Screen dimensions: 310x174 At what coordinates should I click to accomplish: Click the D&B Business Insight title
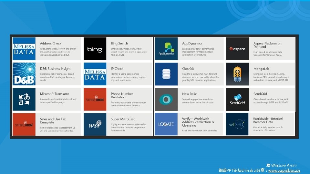(x=55, y=69)
